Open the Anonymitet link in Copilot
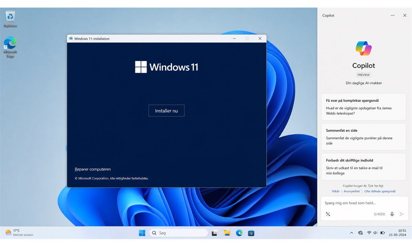The width and height of the screenshot is (412, 247). (352, 191)
